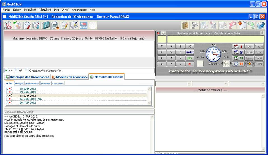This screenshot has width=268, height=155.
Task: Click the chart with pen icon
Action: pos(74,25)
